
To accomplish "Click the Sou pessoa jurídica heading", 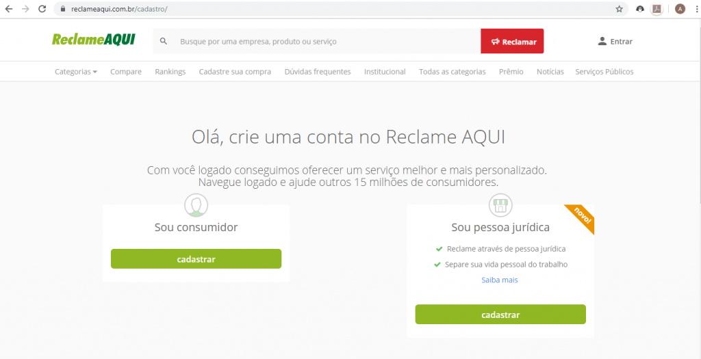I will pyautogui.click(x=500, y=228).
